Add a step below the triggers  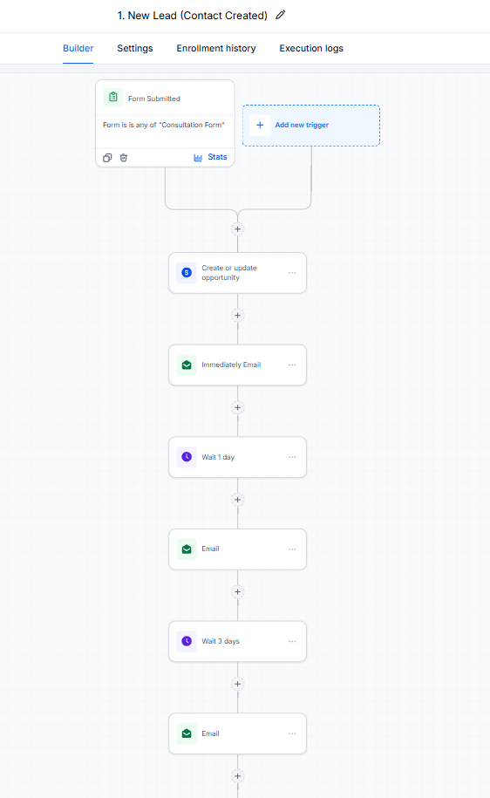238,229
